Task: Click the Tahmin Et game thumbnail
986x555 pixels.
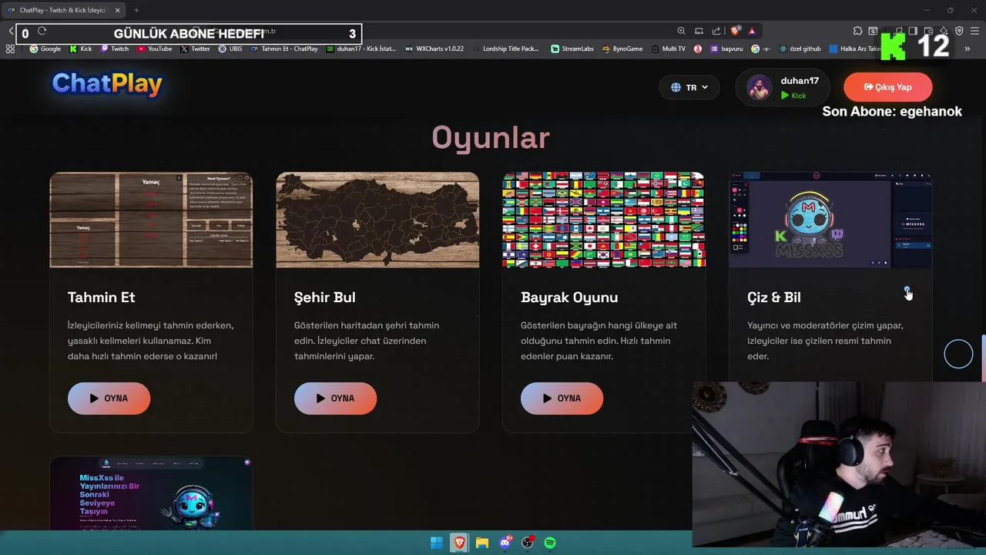Action: tap(151, 220)
